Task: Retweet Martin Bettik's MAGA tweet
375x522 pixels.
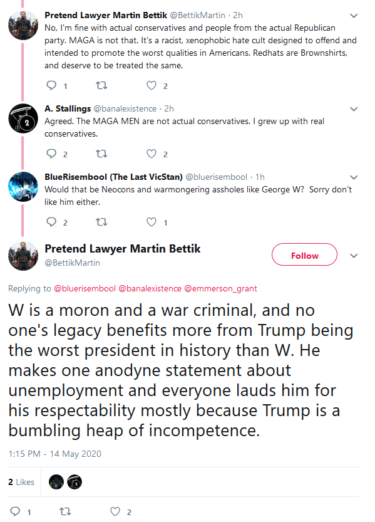Action: [101, 86]
